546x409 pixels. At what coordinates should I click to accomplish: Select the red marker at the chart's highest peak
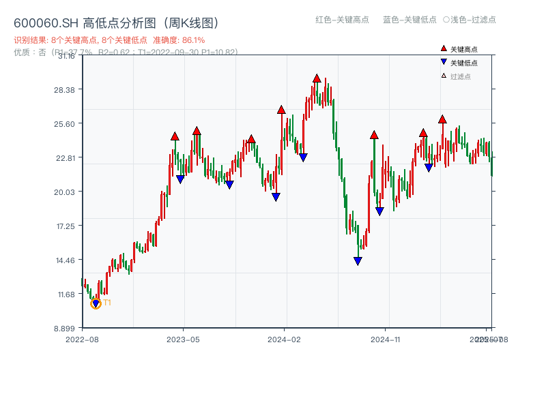click(317, 78)
